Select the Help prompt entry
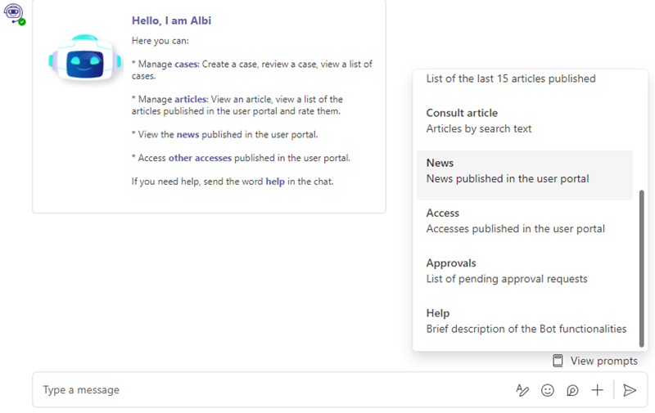This screenshot has height=413, width=655. (525, 321)
